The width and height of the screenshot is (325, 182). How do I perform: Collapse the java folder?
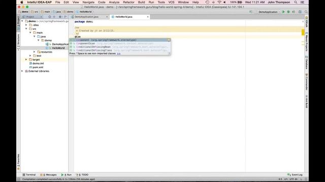[35, 36]
